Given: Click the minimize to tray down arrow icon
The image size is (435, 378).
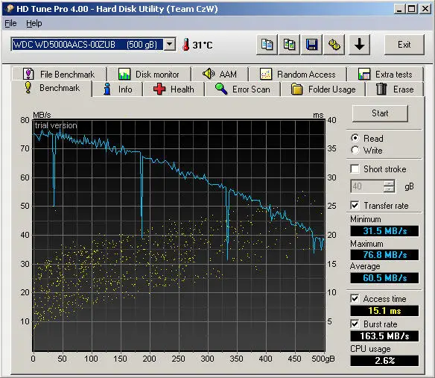Looking at the screenshot, I should (x=359, y=45).
